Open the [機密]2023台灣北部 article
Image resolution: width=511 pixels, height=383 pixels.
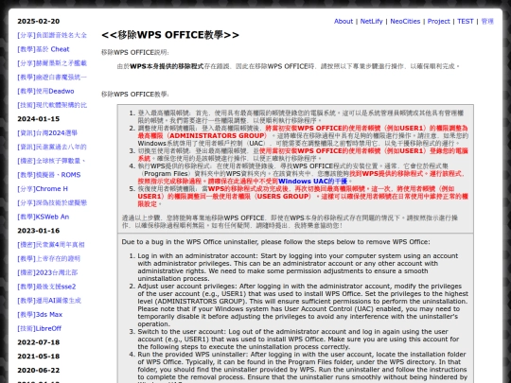[x=47, y=272]
